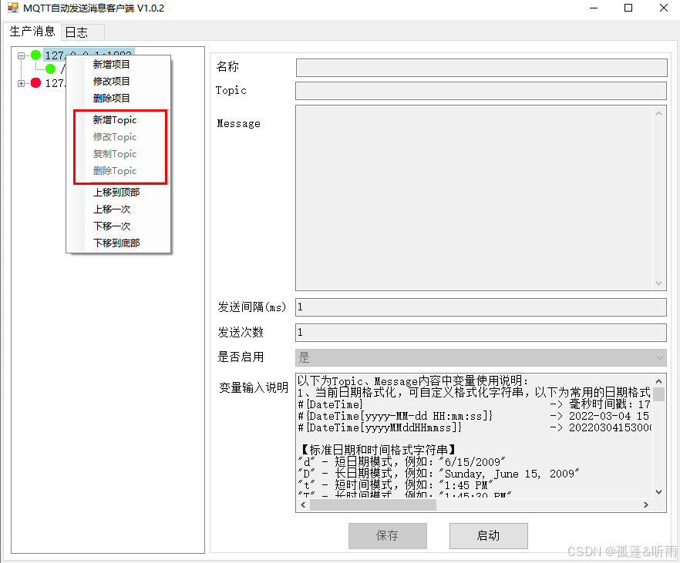Click the disabled 修改Topic menu entry

pos(115,137)
